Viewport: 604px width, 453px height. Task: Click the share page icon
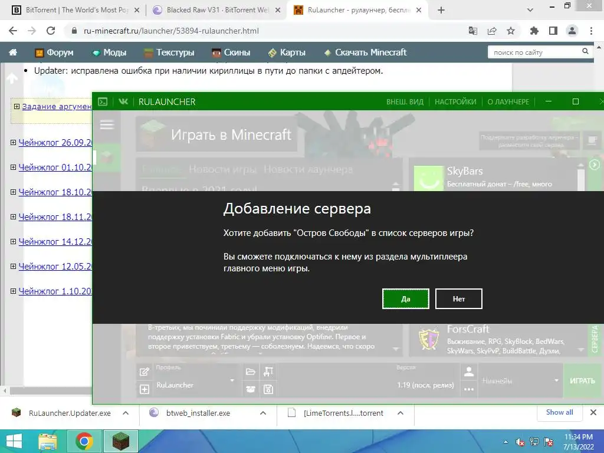492,31
